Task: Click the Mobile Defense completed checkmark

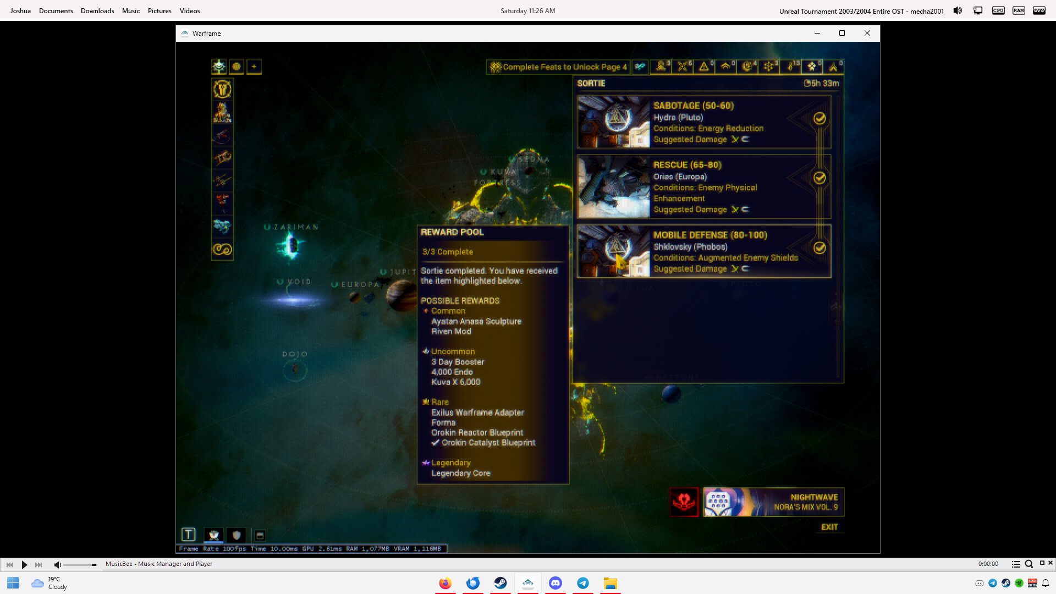Action: 820,248
